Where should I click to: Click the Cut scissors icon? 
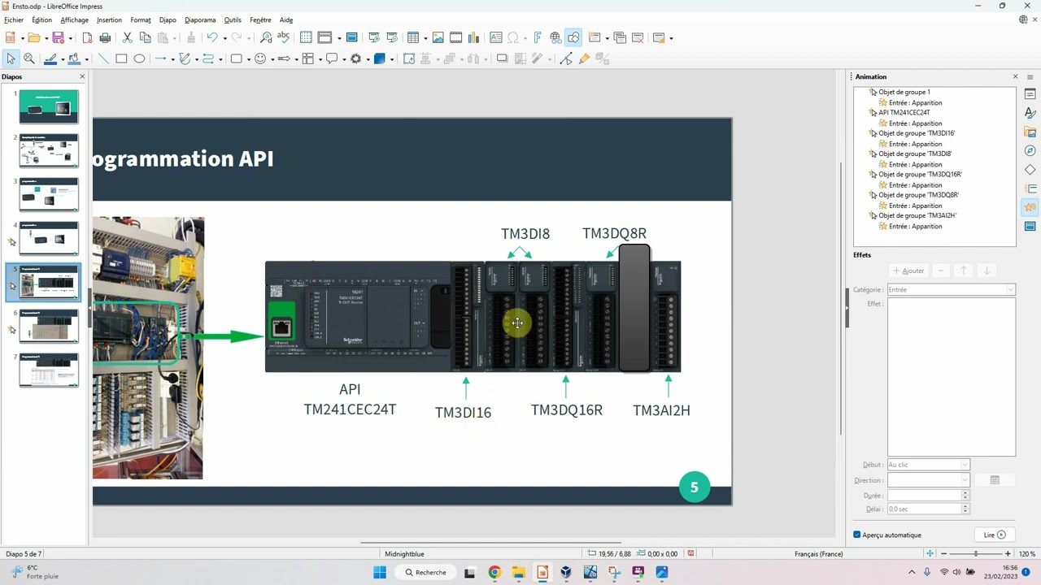pyautogui.click(x=127, y=37)
